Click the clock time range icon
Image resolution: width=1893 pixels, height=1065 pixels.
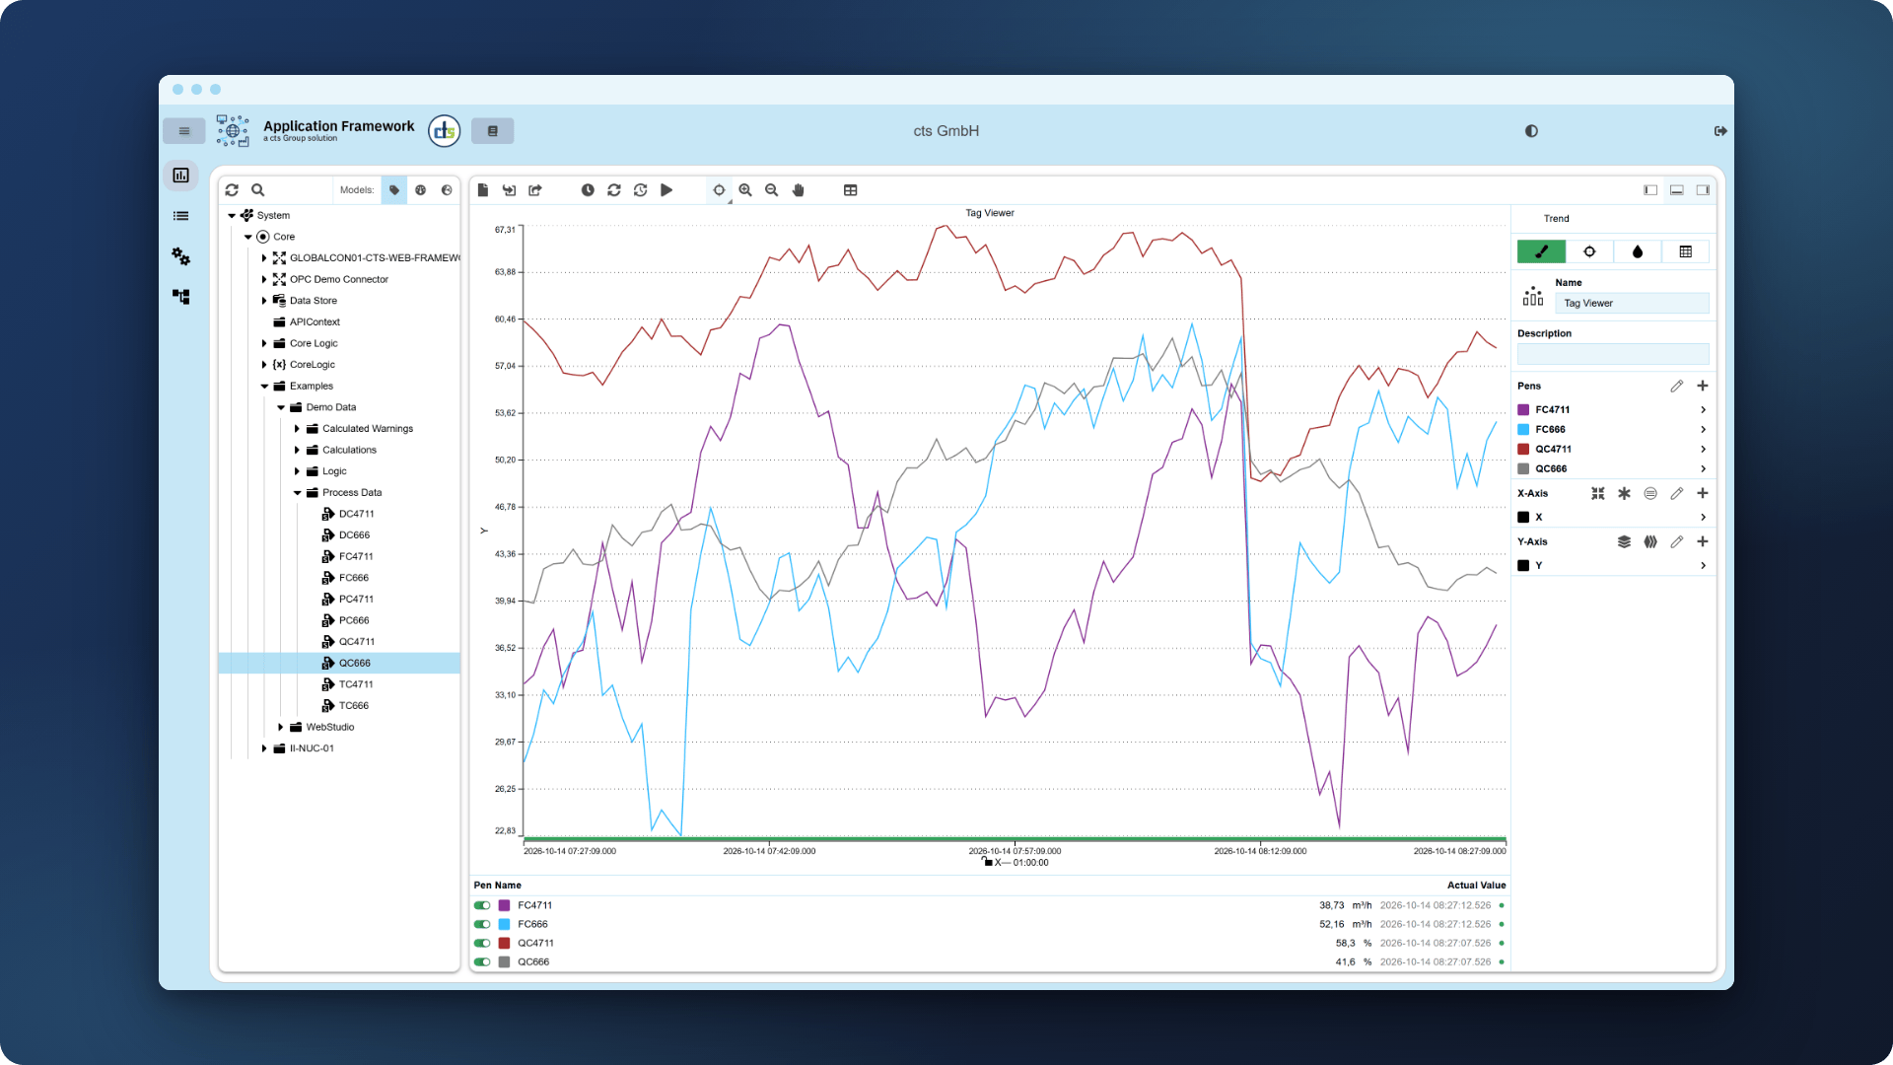pos(588,190)
